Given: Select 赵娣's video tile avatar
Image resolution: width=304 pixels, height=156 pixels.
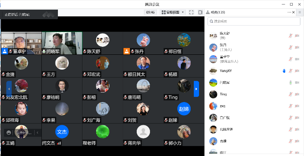Looking at the screenshot, I should (184, 109).
